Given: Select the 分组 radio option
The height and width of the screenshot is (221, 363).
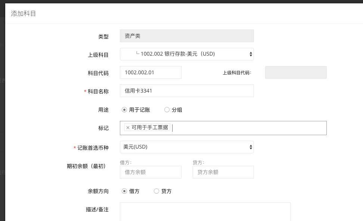Looking at the screenshot, I should 167,110.
